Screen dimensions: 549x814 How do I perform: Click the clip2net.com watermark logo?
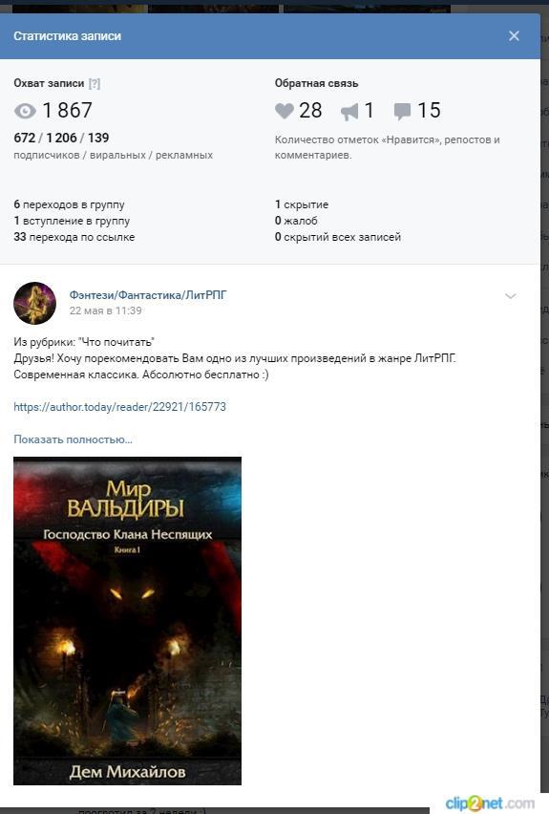[x=489, y=803]
